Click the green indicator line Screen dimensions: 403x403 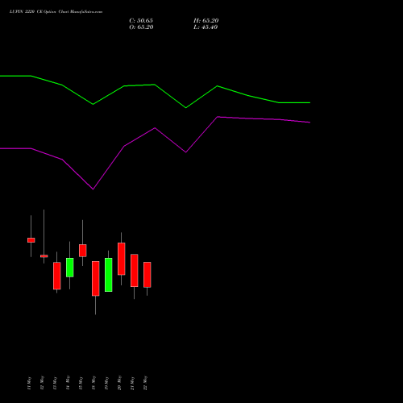tap(155, 85)
